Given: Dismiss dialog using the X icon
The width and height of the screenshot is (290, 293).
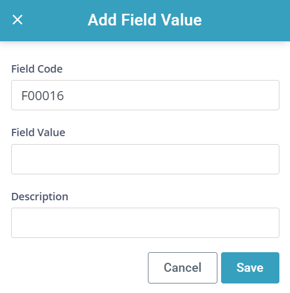Looking at the screenshot, I should coord(17,20).
